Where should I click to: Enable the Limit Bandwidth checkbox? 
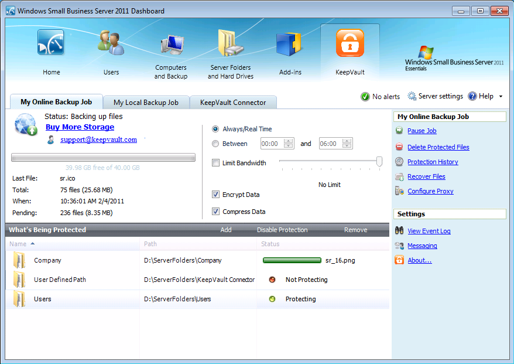pos(215,163)
